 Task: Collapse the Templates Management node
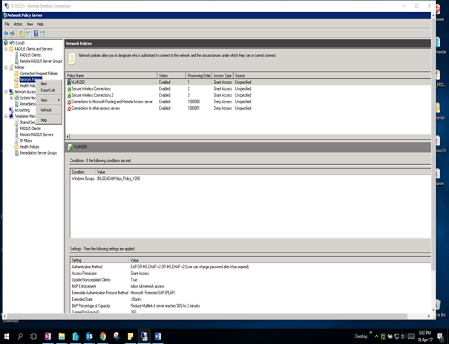pos(6,116)
